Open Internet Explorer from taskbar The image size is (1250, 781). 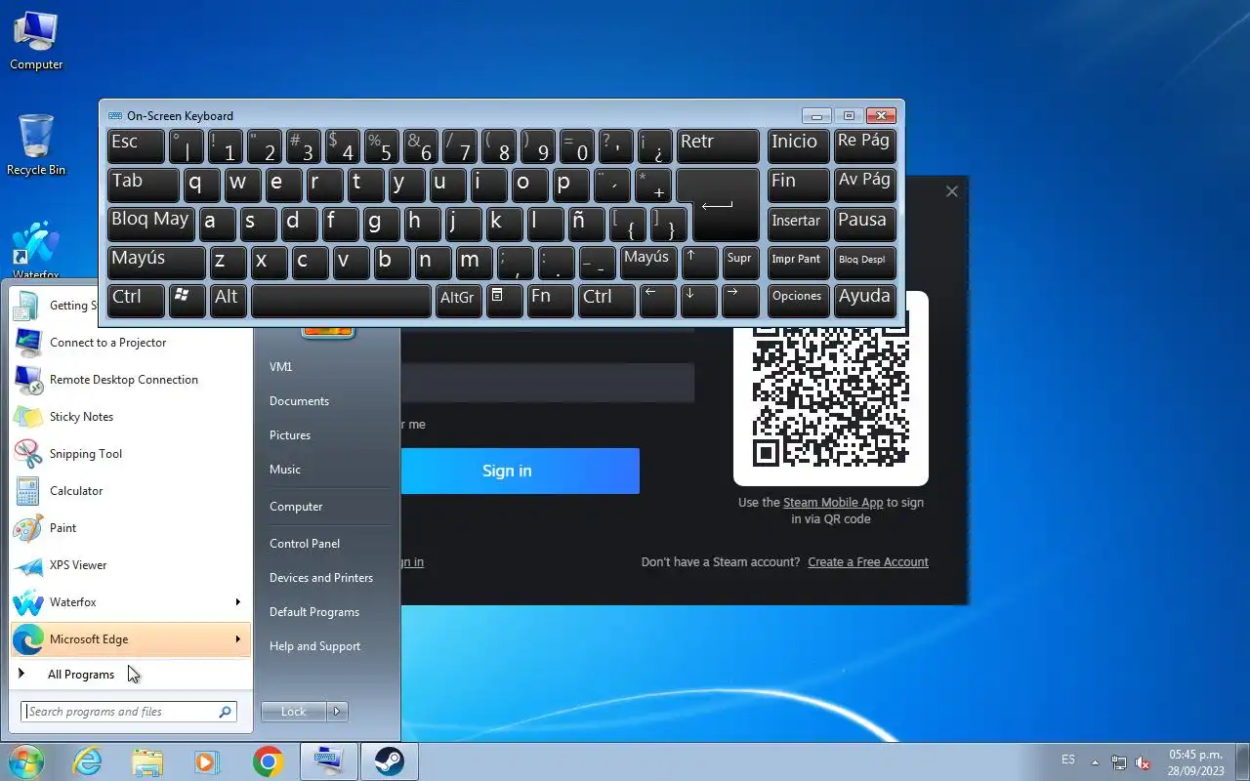pos(87,761)
